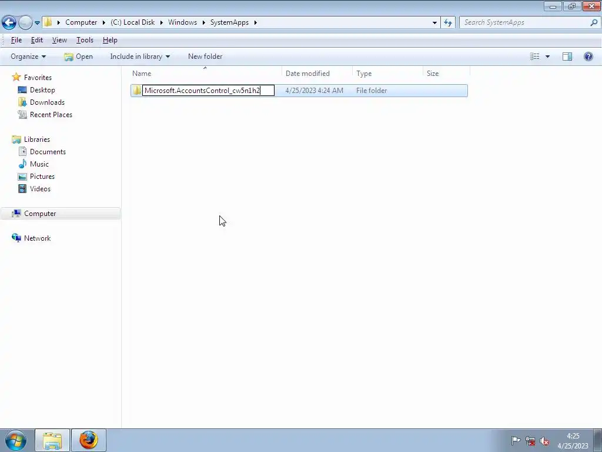Expand the arrow after Windows breadcrumb

204,22
